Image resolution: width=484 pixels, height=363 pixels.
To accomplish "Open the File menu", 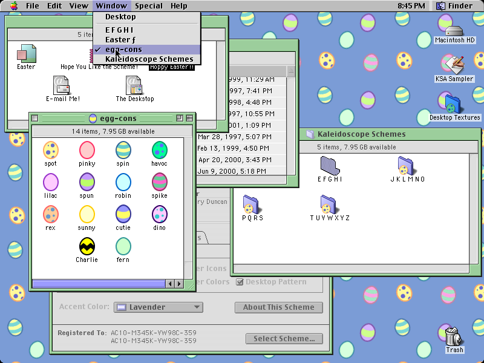I will (33, 6).
